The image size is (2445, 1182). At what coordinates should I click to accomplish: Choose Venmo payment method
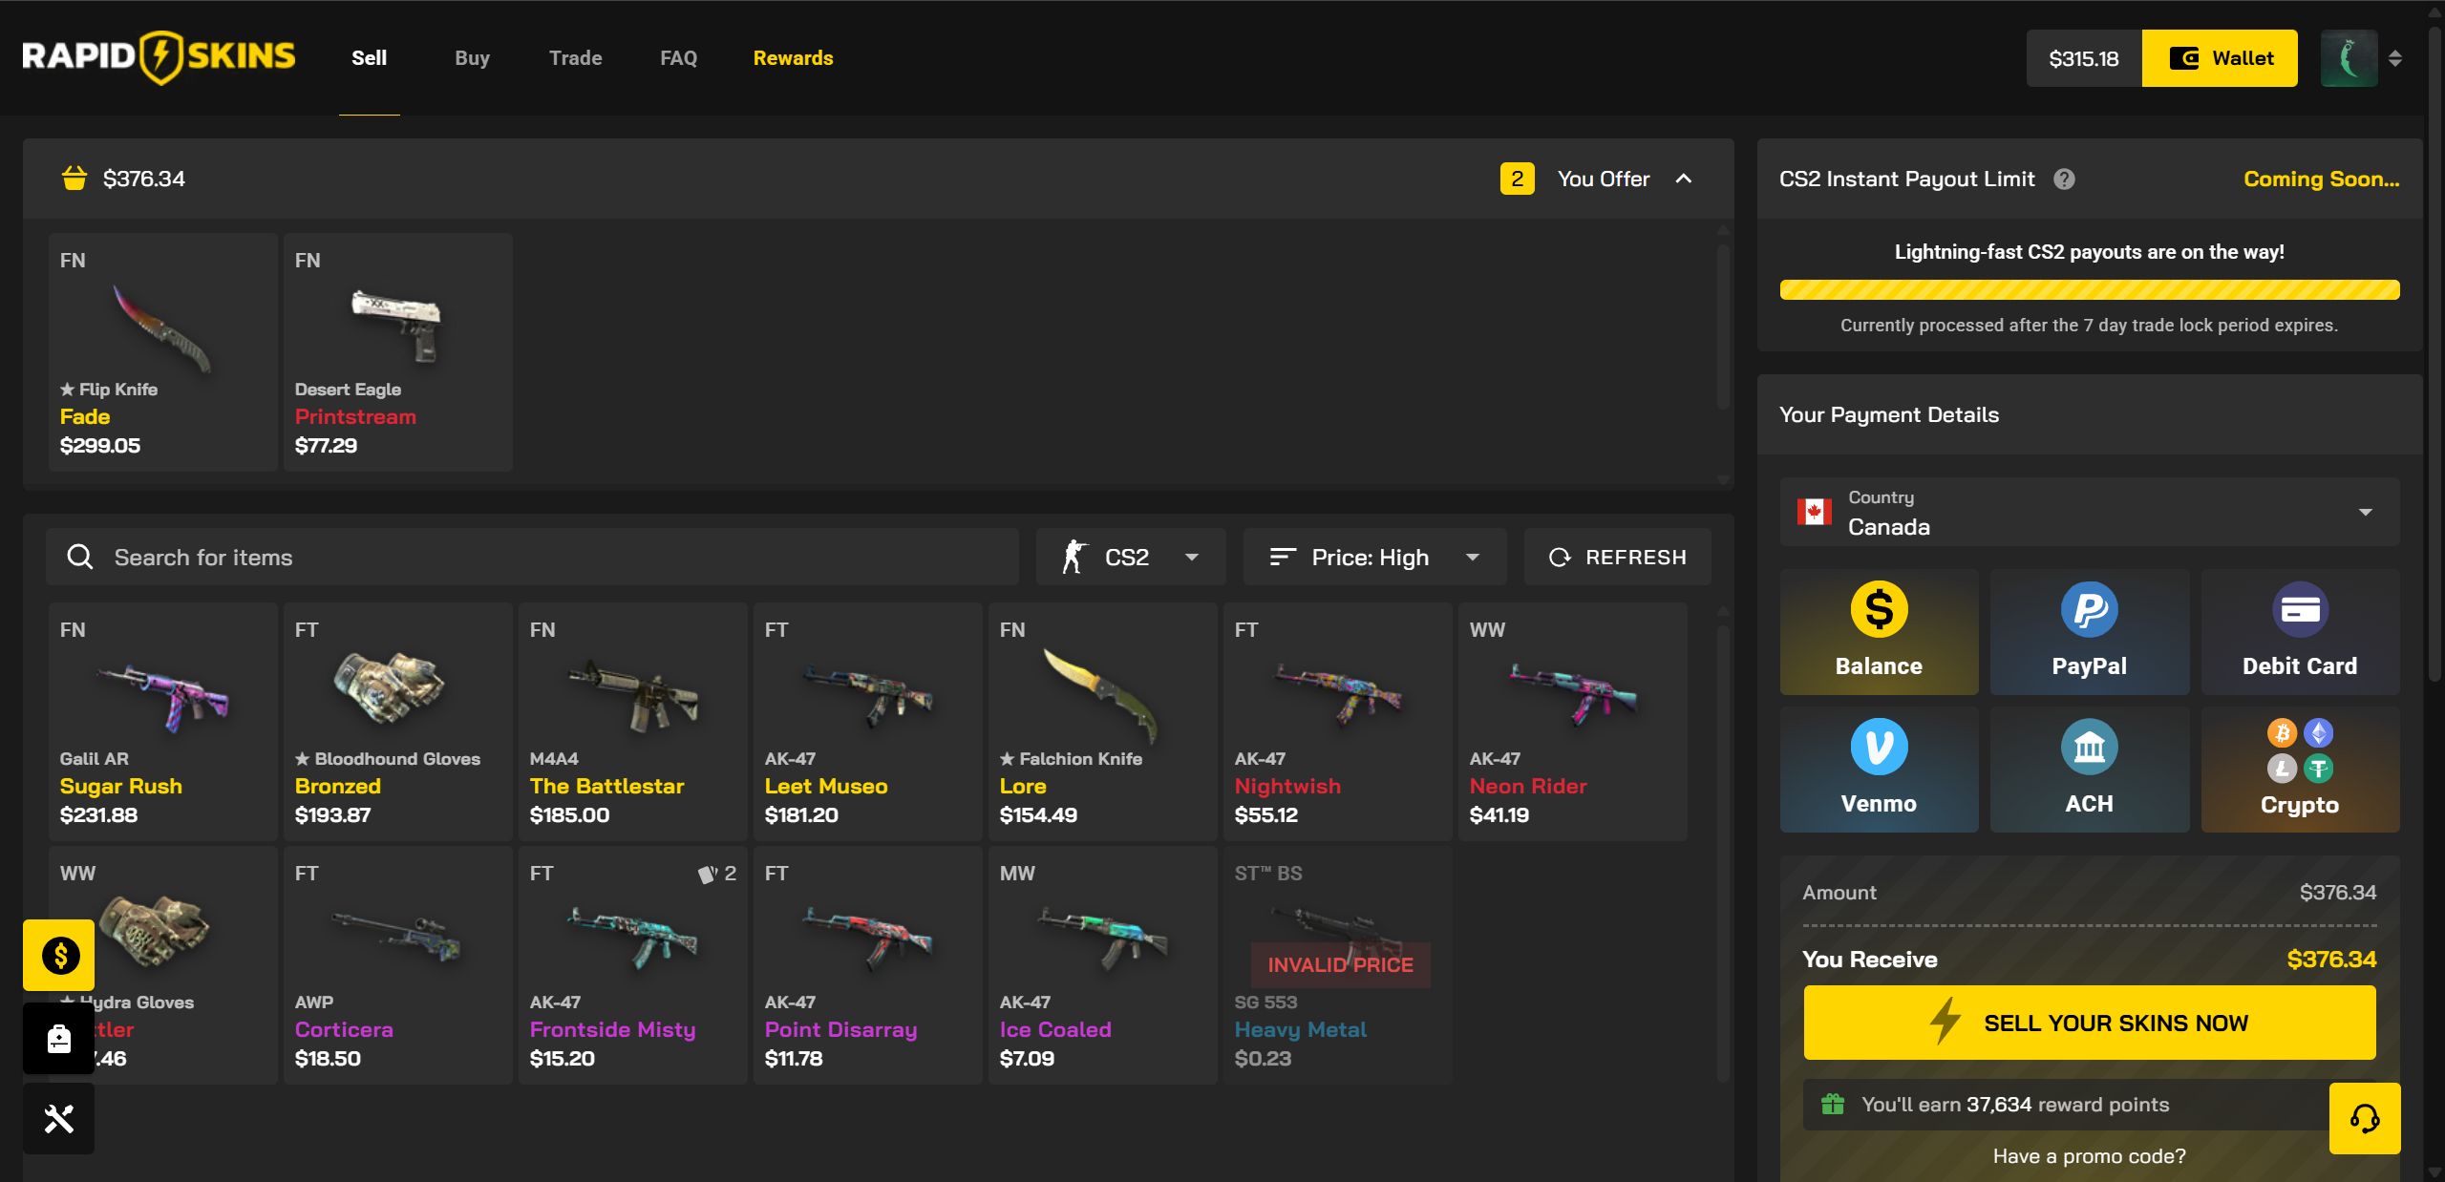tap(1879, 770)
